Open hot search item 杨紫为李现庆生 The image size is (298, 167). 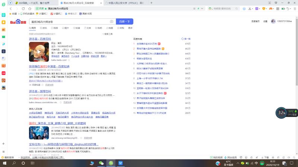coord(144,59)
